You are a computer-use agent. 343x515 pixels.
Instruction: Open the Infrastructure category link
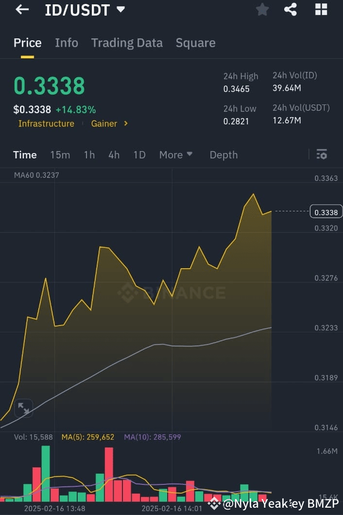tap(46, 123)
